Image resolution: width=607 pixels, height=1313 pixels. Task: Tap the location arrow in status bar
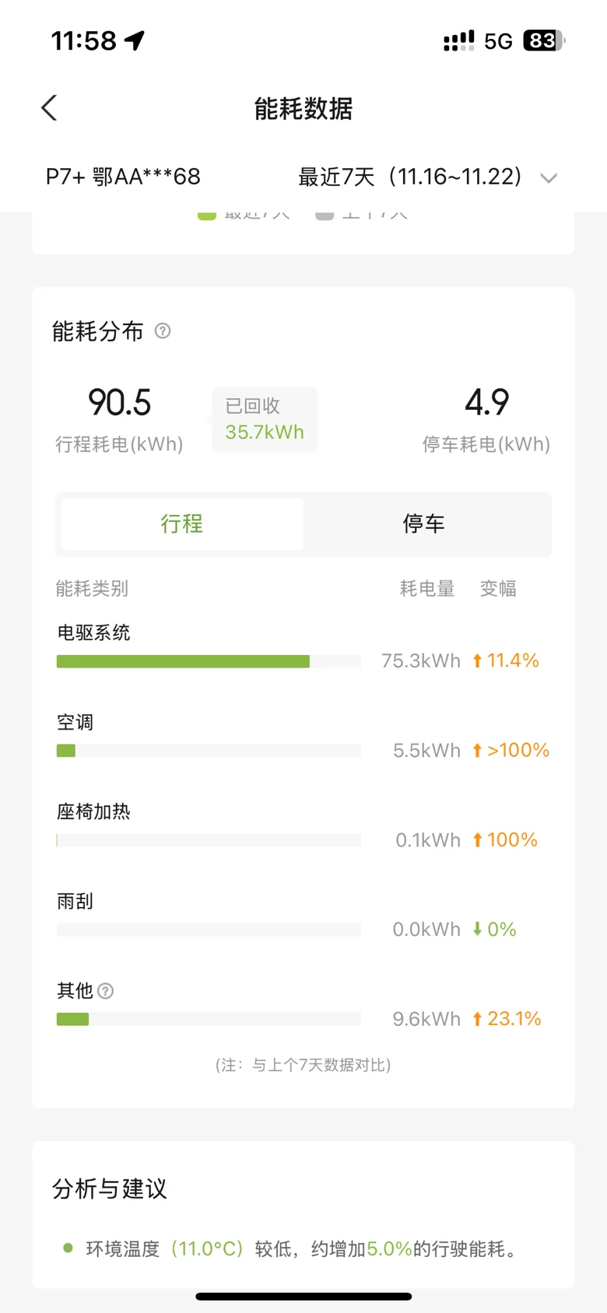135,40
